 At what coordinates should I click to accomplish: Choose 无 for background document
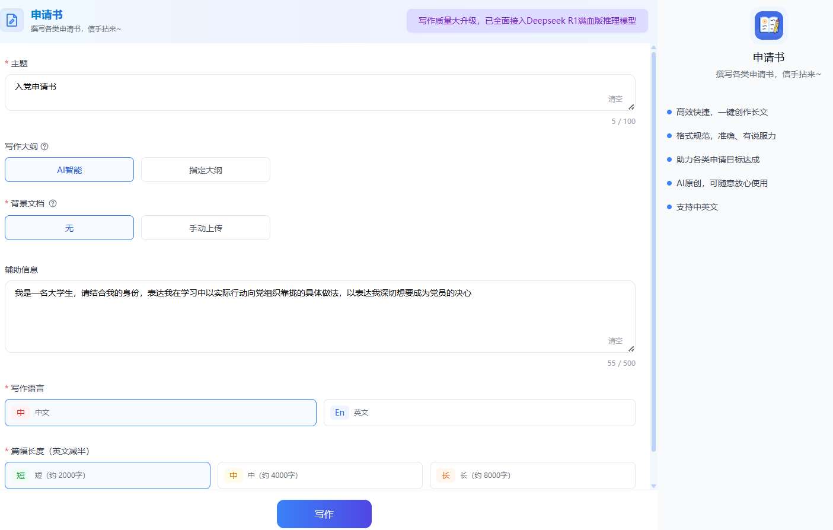[69, 228]
